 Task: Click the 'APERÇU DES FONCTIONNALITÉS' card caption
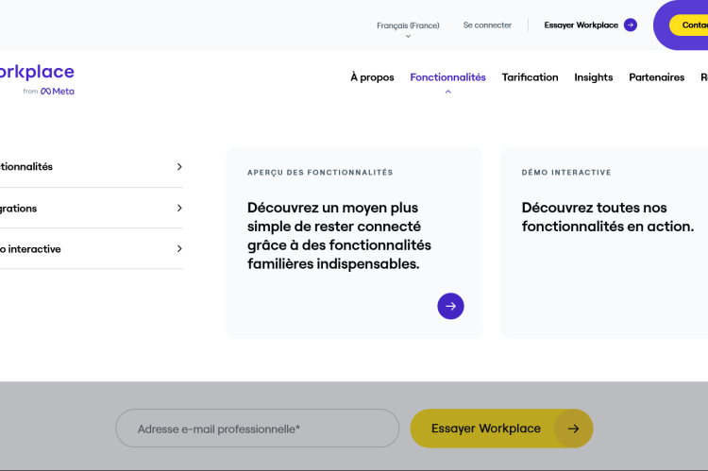320,173
